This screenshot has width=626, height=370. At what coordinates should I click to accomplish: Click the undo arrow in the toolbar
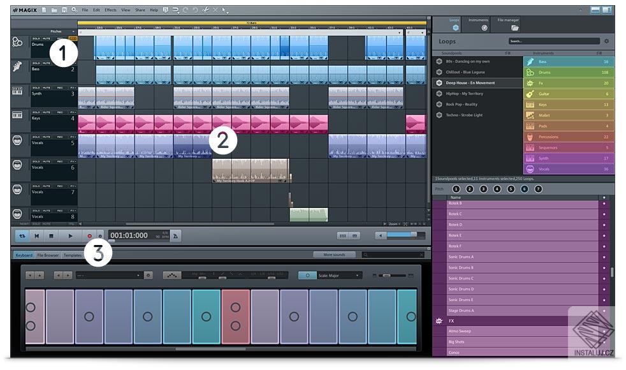pos(184,8)
